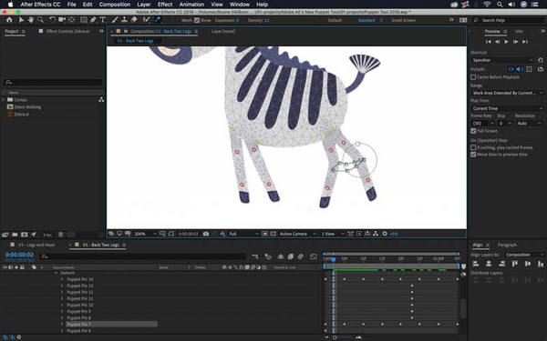This screenshot has width=547, height=341.
Task: Click Reset shortcut icon in Preview panel
Action: 541,60
